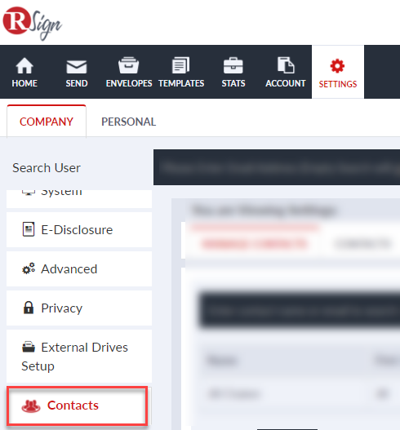The image size is (400, 430).
Task: Select the Send mail icon
Action: (x=77, y=67)
